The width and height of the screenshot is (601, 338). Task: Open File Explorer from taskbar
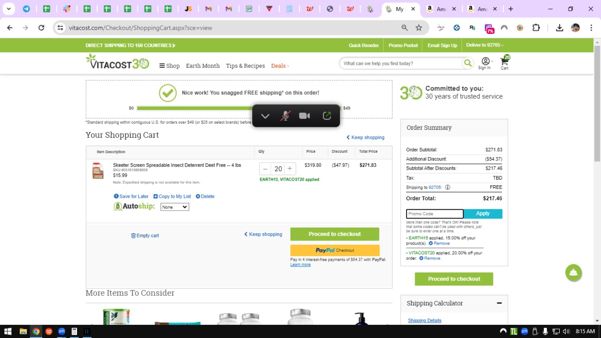point(23,331)
